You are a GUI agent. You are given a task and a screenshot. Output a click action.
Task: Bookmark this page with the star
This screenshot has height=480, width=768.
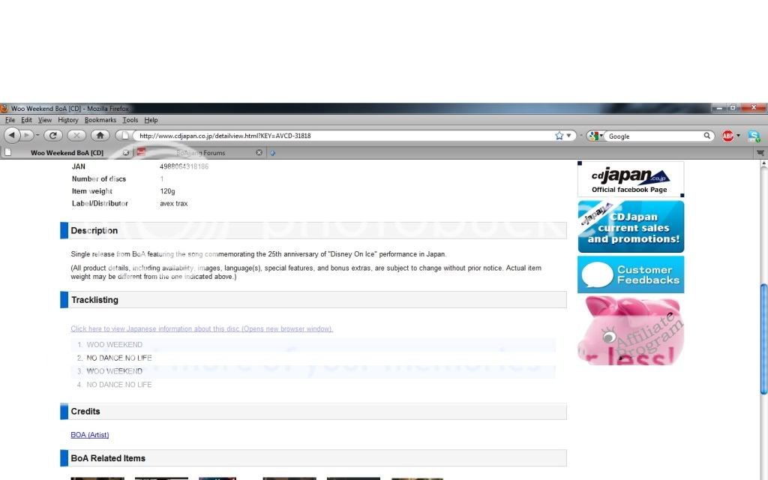[x=559, y=136]
